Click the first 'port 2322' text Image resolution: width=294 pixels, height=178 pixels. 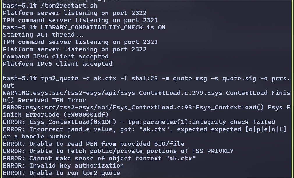click(x=129, y=13)
